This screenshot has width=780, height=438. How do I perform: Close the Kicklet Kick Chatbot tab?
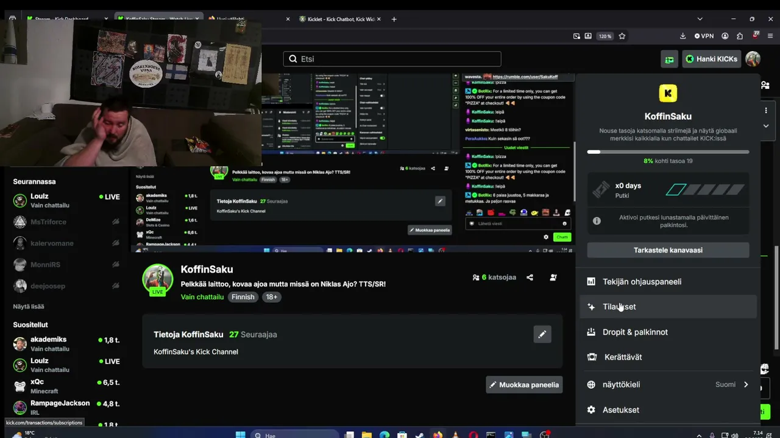click(x=379, y=19)
